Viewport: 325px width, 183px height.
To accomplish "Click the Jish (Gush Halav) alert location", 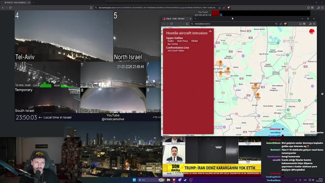I will coord(176,51).
